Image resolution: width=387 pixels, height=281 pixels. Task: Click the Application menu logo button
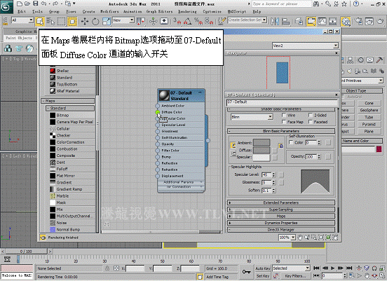7,7
